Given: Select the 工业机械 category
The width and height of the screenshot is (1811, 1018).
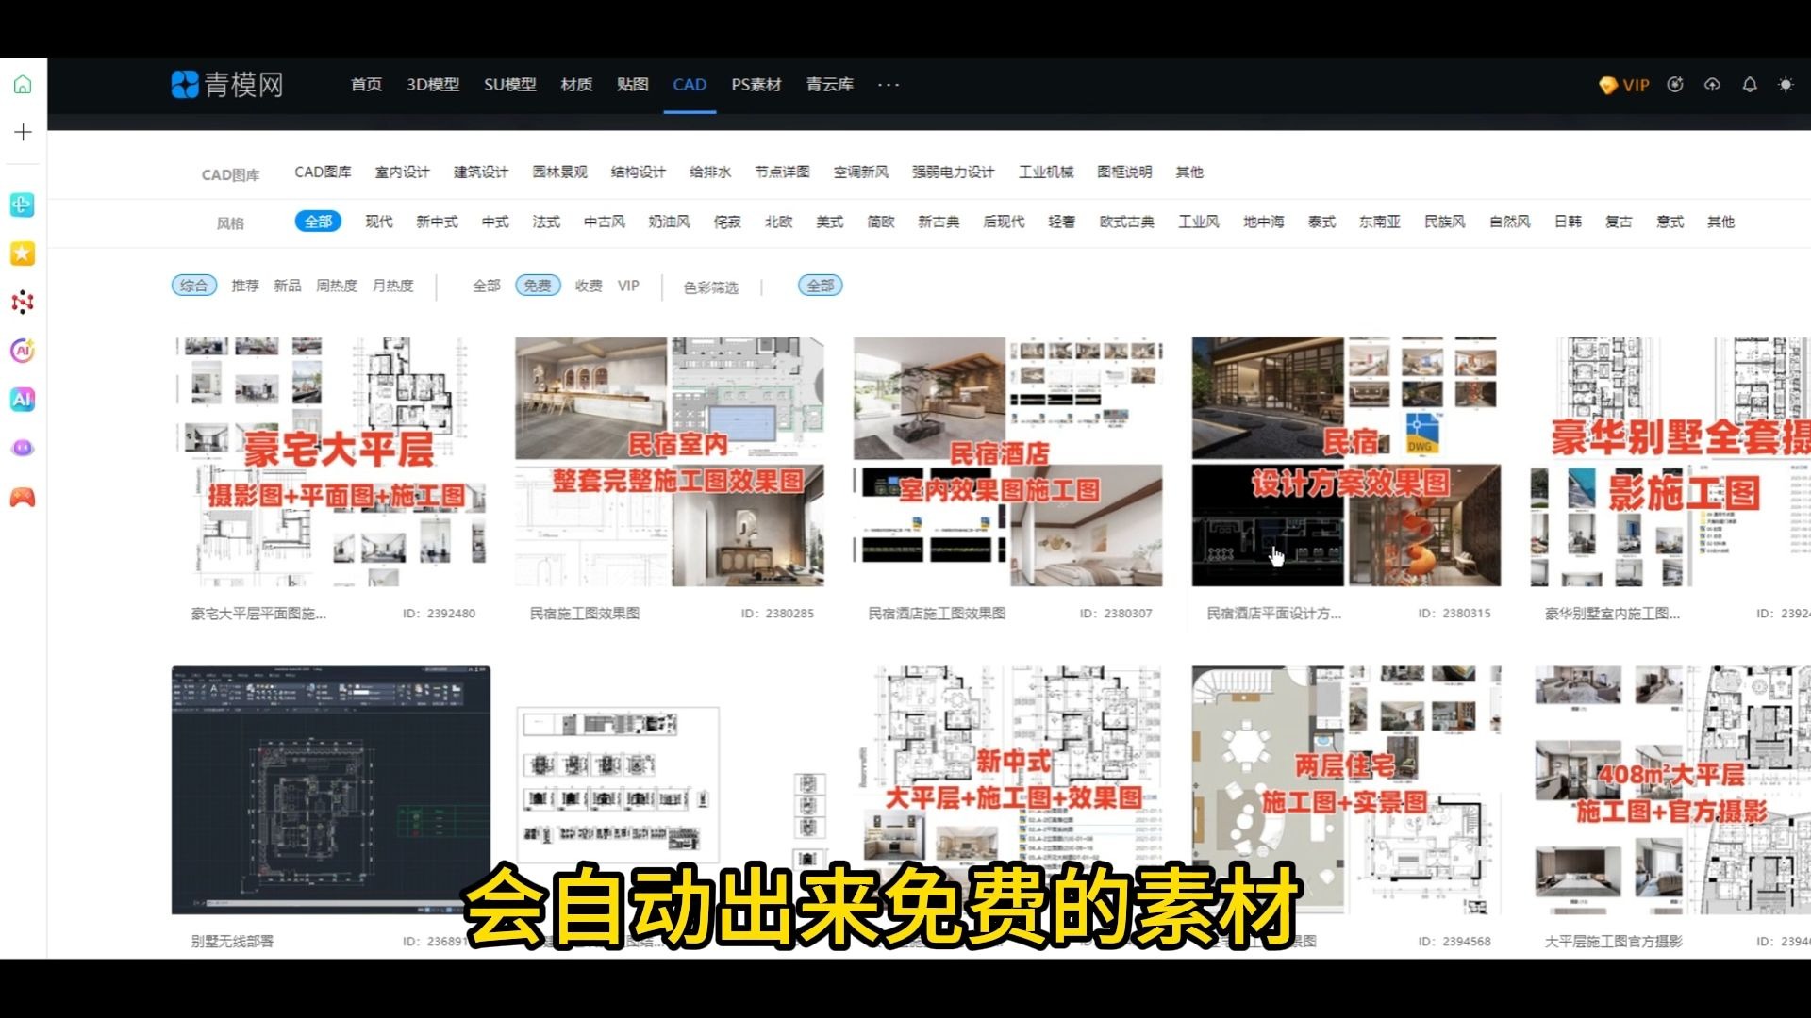Looking at the screenshot, I should 1046,172.
